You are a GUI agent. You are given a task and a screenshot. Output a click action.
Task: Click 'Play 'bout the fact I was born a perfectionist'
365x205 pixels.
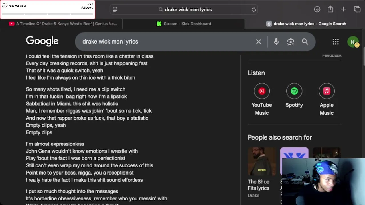(x=76, y=158)
